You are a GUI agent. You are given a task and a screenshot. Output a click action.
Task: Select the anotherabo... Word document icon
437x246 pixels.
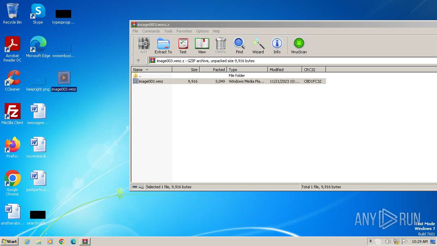[12, 215]
